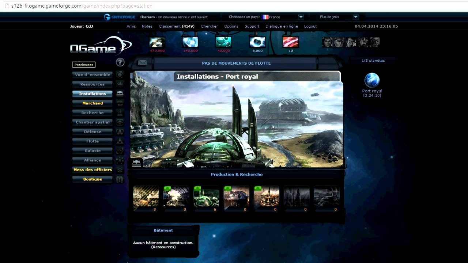Click green upgrade button on level 6 building
Viewport: 468px width, 263px height.
click(x=197, y=188)
